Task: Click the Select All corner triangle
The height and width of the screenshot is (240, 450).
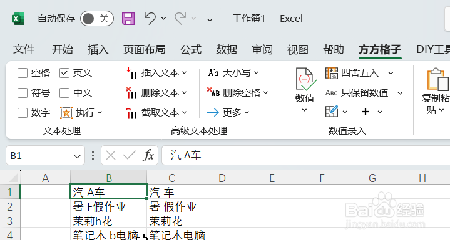Action: click(14, 178)
